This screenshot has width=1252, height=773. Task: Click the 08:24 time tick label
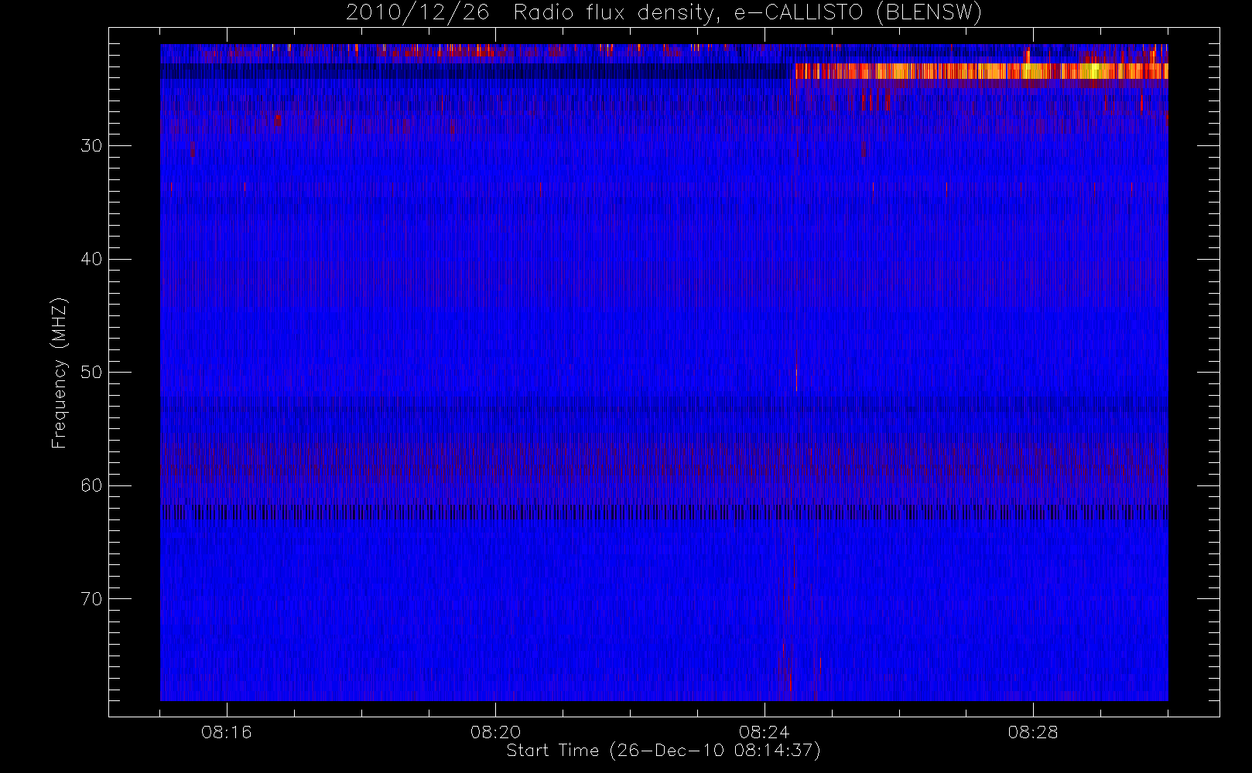(764, 732)
